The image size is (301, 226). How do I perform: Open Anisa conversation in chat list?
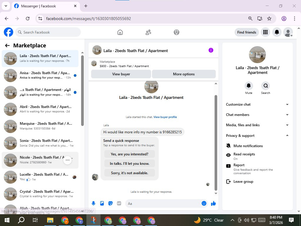[x=40, y=75]
